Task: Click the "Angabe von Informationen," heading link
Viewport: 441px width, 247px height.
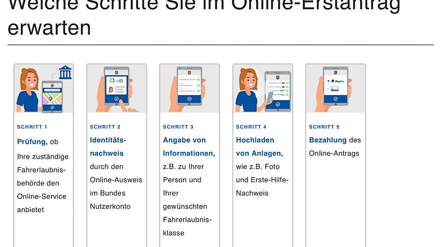Action: coord(188,147)
